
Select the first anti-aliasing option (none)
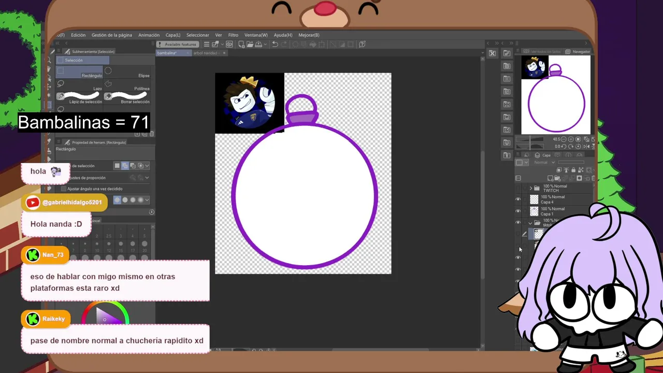(117, 200)
